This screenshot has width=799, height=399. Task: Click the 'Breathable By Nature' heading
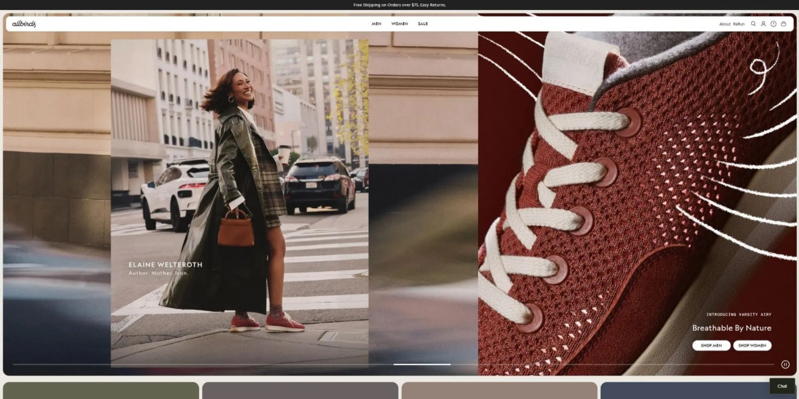tap(732, 328)
